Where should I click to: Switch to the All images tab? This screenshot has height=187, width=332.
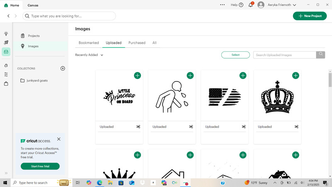(154, 43)
